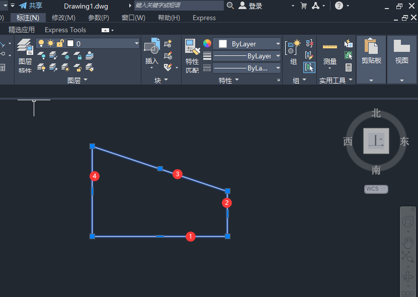Click Make Current layer icon
Screen dimensions: 418x297
(90, 55)
